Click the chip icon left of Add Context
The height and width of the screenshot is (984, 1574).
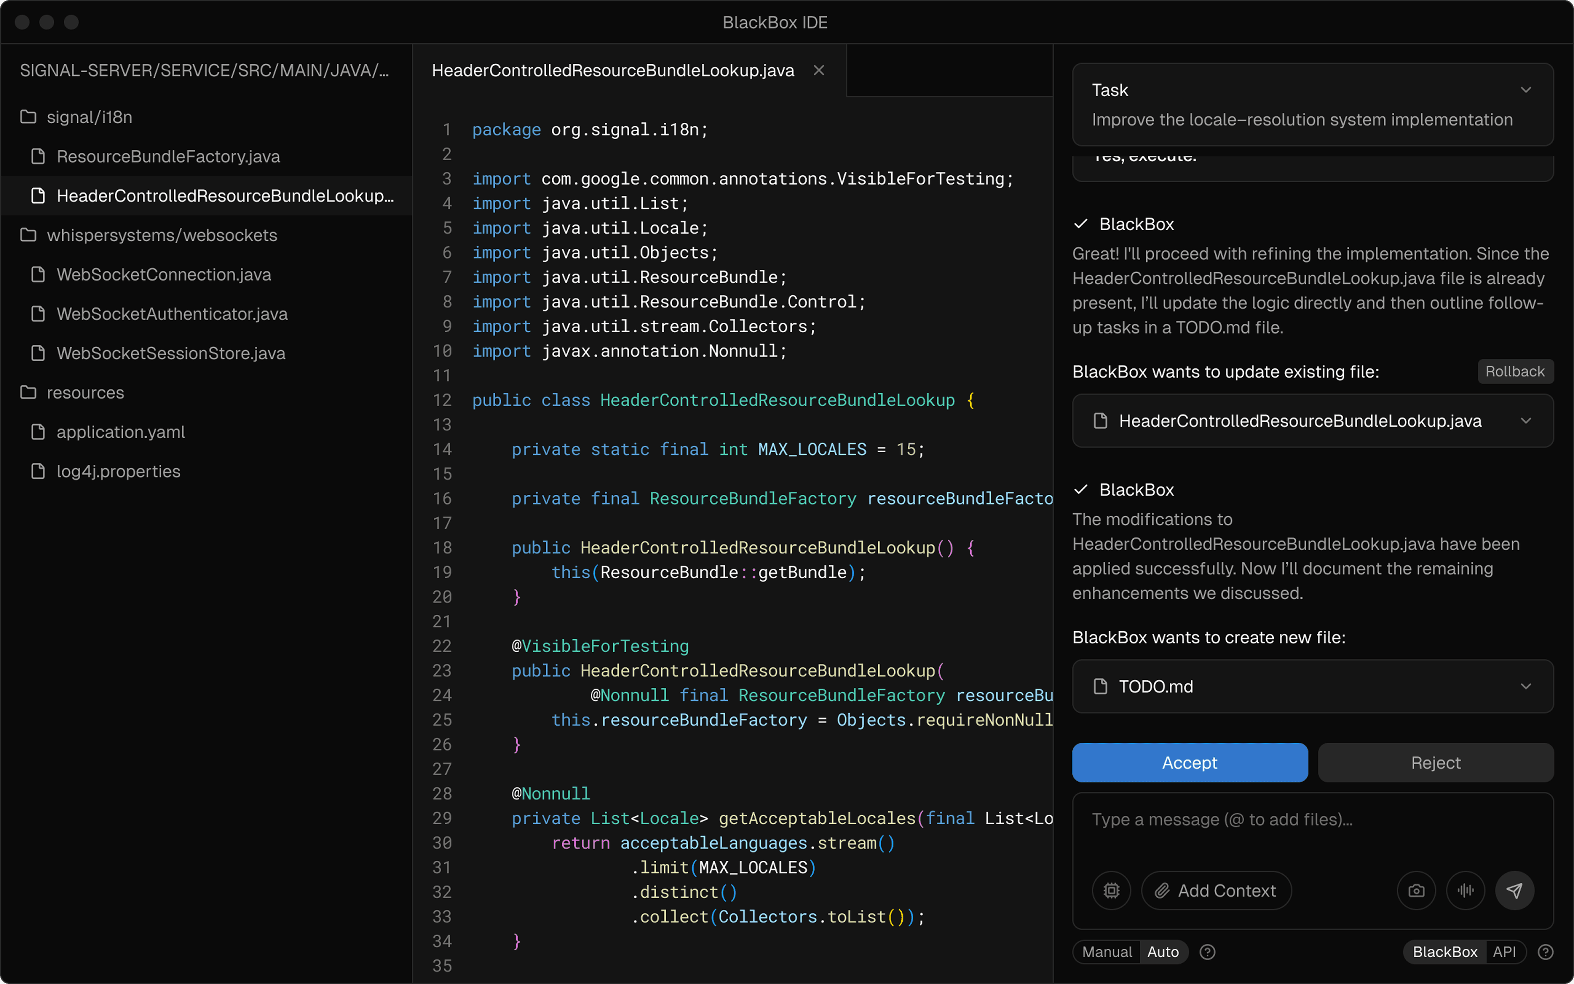coord(1111,890)
